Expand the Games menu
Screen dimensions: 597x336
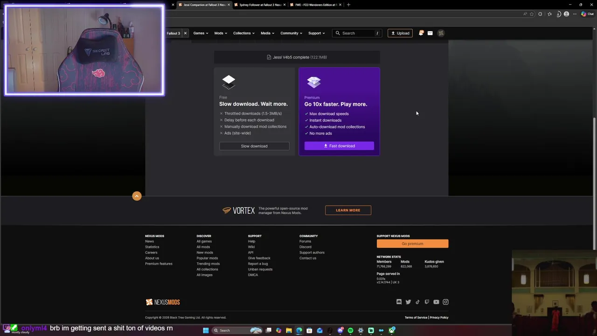[201, 33]
